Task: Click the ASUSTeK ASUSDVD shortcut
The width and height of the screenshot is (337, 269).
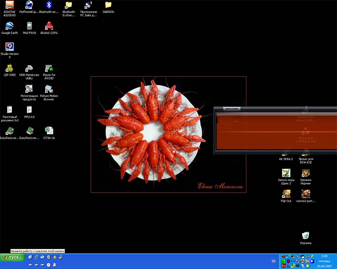Action: coord(9,5)
